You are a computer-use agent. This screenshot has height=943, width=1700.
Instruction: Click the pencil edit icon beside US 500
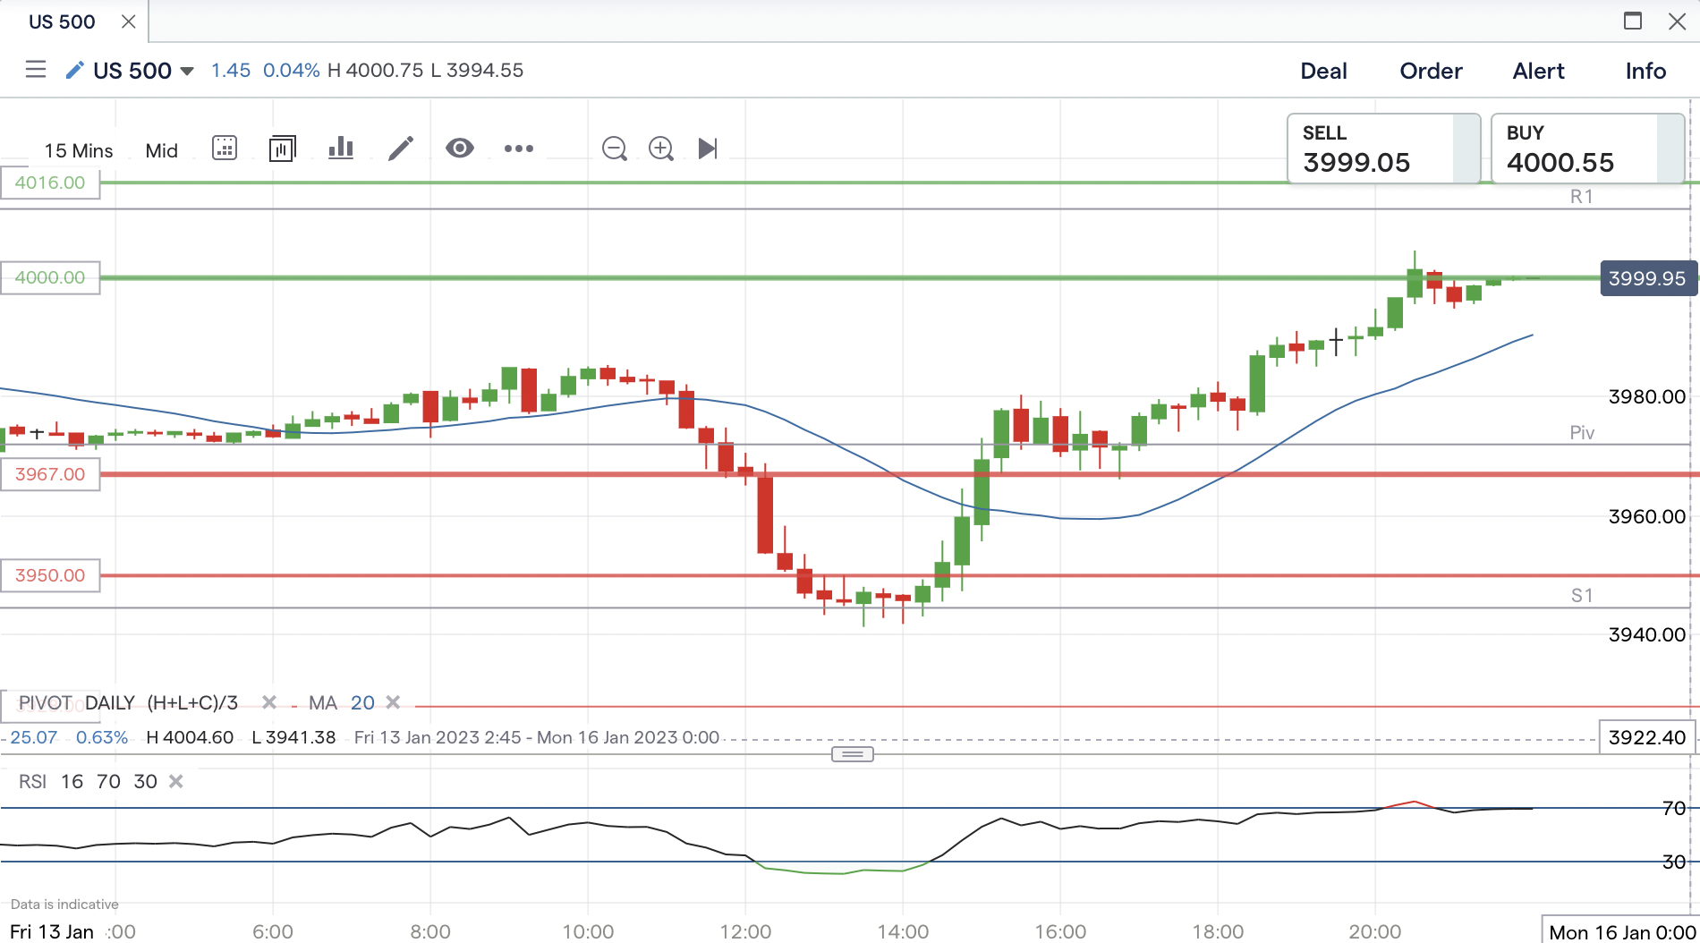(75, 70)
